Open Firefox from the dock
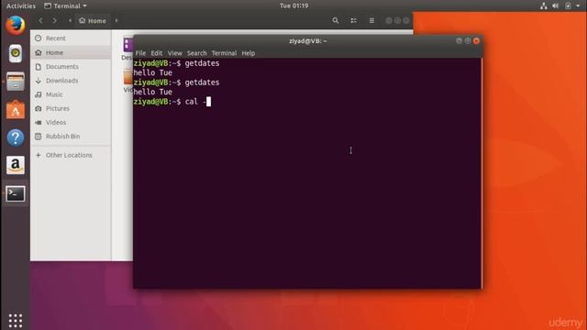Viewport: 587px width, 330px height. pyautogui.click(x=16, y=26)
